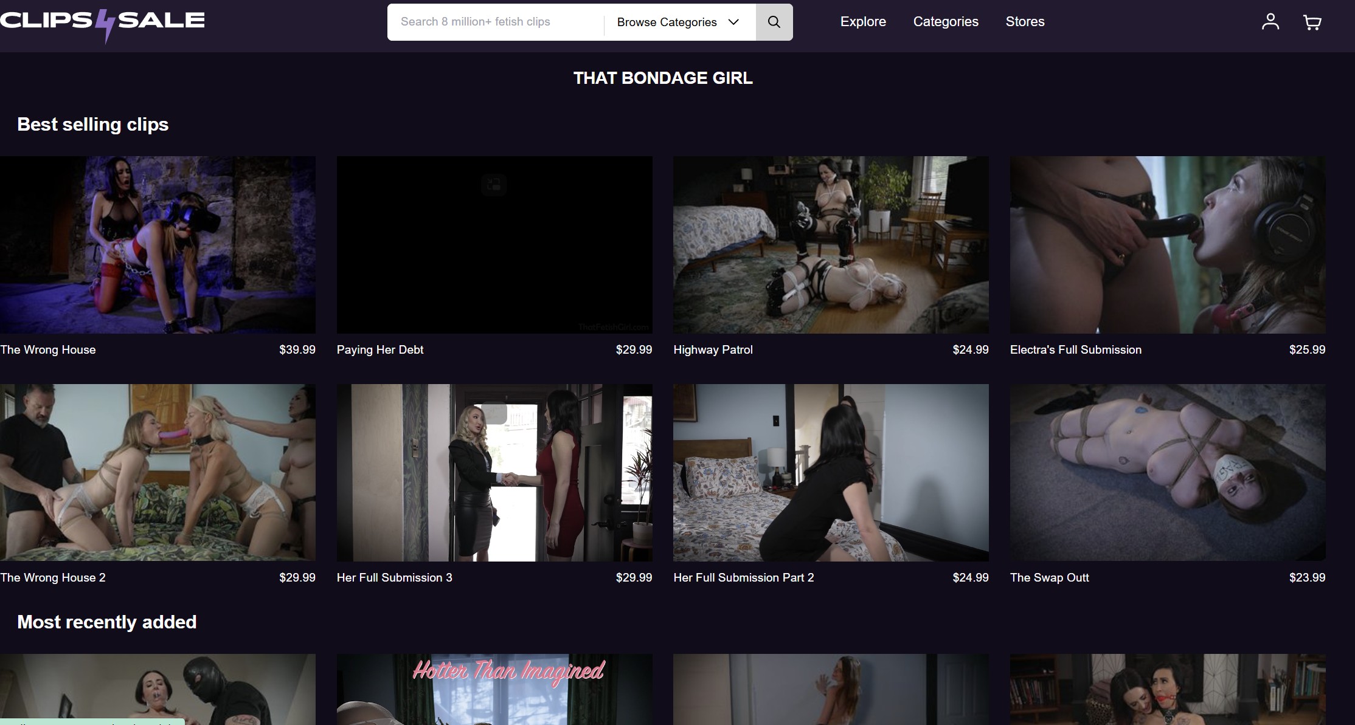Open the Categories menu item
The width and height of the screenshot is (1355, 725).
[x=945, y=22]
